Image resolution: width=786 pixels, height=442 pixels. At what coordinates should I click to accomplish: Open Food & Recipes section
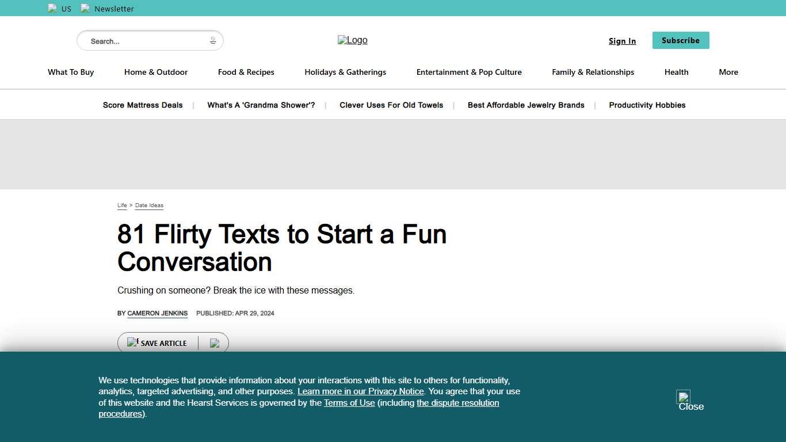(246, 72)
